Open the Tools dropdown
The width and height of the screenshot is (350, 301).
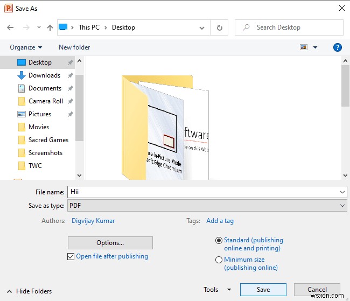coord(217,290)
